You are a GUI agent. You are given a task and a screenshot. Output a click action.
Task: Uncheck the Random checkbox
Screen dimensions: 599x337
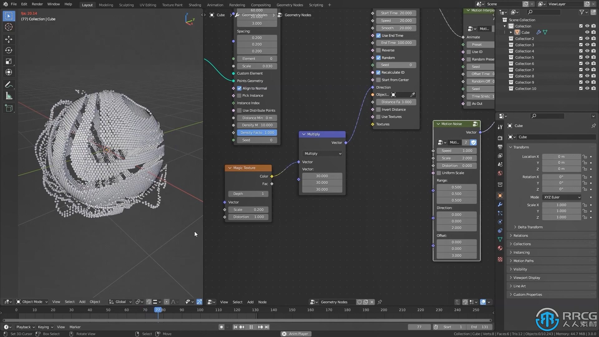[378, 58]
